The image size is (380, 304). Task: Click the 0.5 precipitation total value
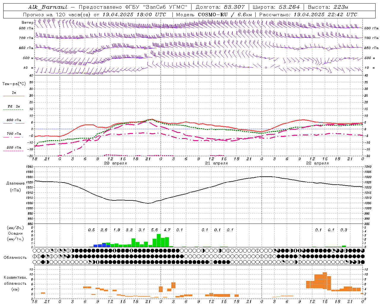[x=91, y=230]
